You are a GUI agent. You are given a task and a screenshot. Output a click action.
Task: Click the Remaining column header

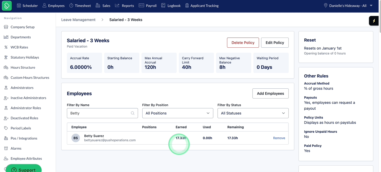pyautogui.click(x=236, y=127)
